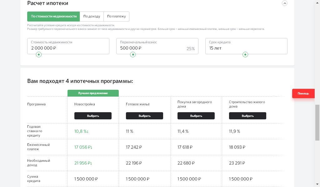The height and width of the screenshot is (187, 320).
Task: Click the loan term slider handle
Action: [245, 55]
